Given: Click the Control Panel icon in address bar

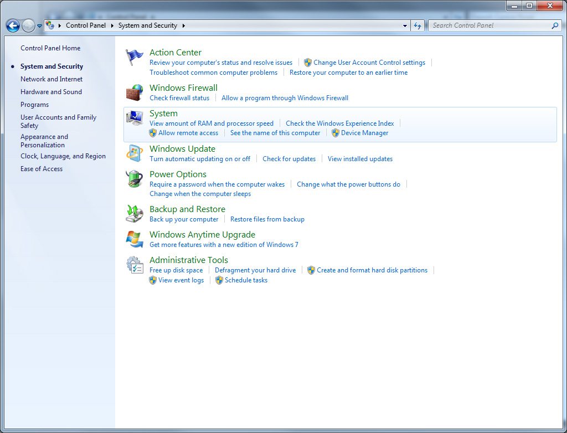Looking at the screenshot, I should coord(50,25).
